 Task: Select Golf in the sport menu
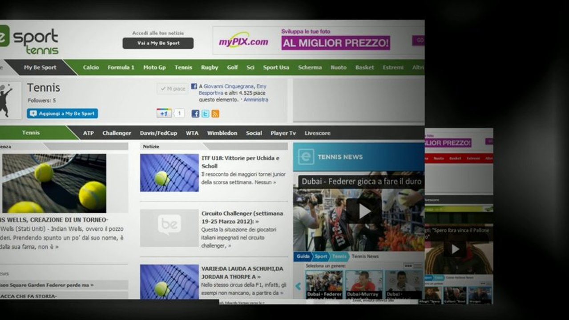pyautogui.click(x=232, y=68)
